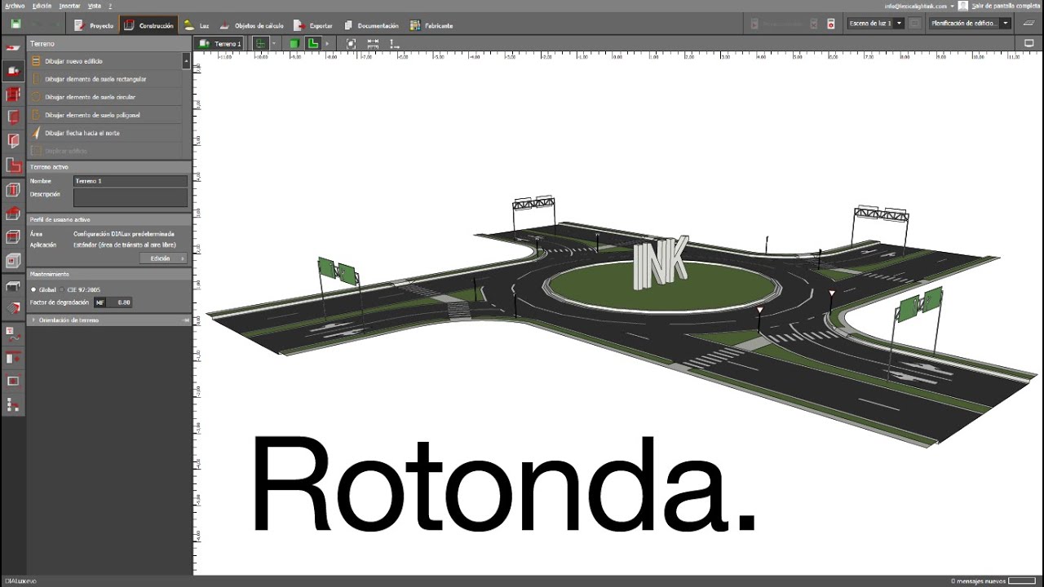1044x587 pixels.
Task: Click the Nombre field with Terreno 1
Action: [130, 181]
